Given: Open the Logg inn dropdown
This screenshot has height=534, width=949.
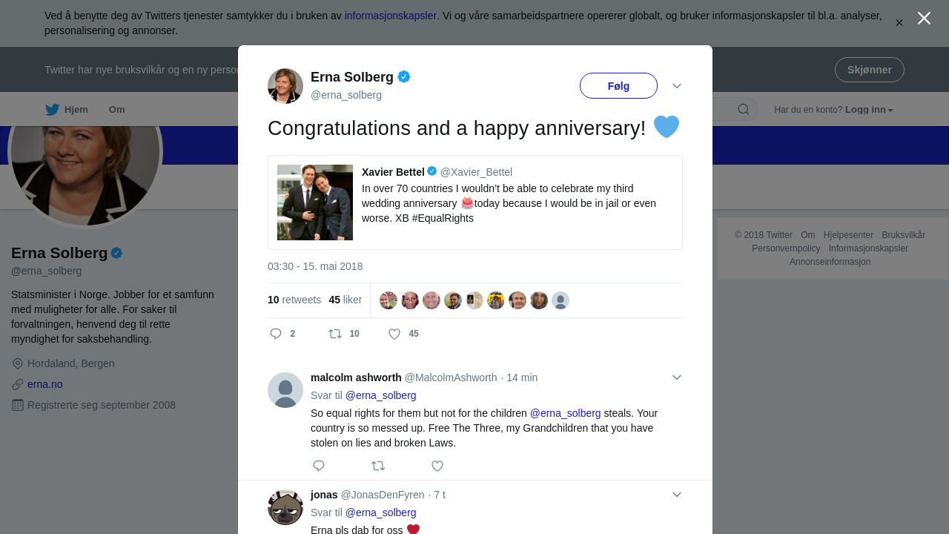Looking at the screenshot, I should click(869, 110).
